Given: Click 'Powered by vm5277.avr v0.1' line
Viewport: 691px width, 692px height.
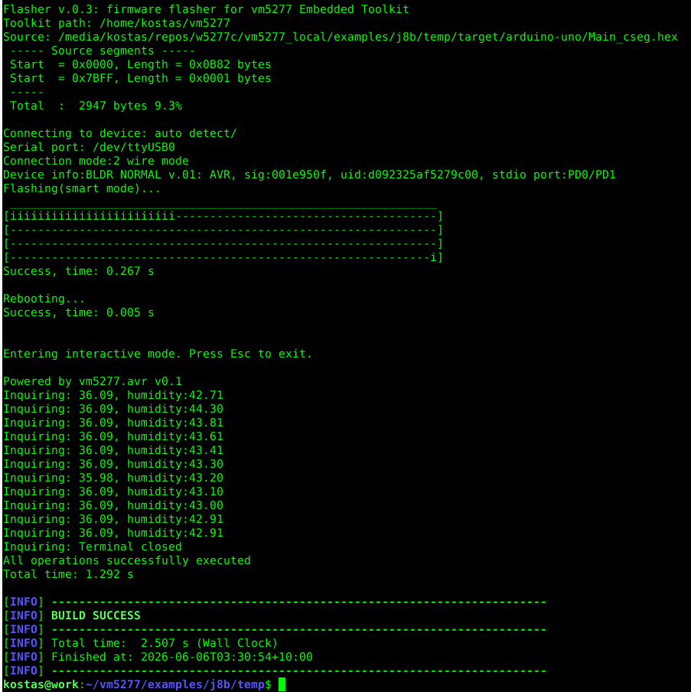Looking at the screenshot, I should pos(93,381).
